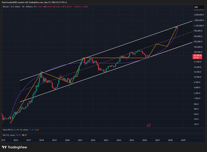The height and width of the screenshot is (152, 207).
Task: Click the 2026 time axis label
Action: click(145, 140)
